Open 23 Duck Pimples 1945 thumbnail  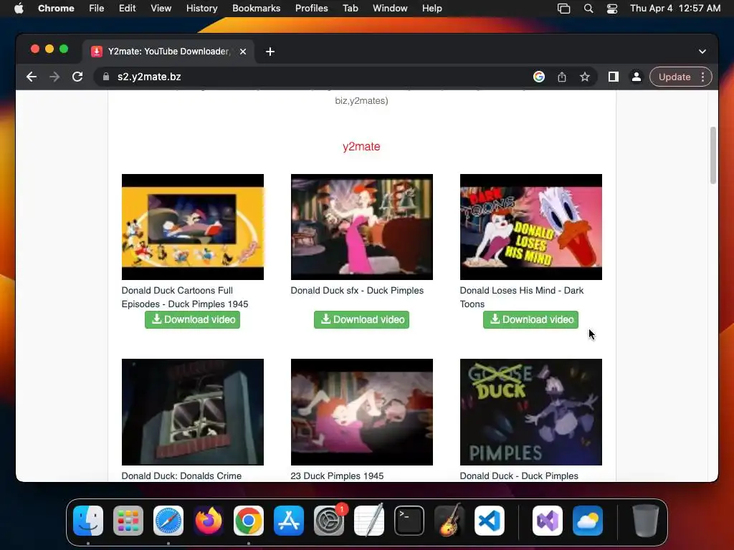tap(361, 412)
